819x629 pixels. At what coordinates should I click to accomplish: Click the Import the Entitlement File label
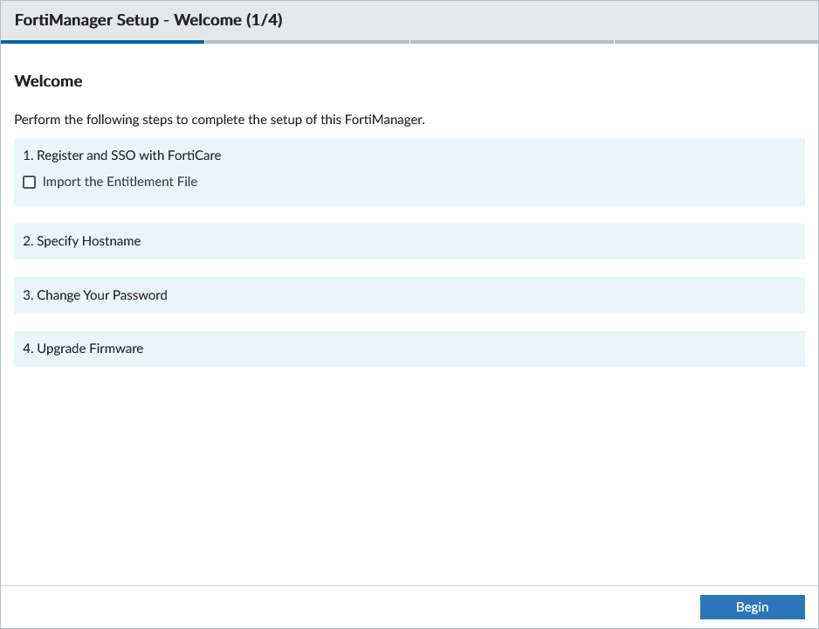coord(120,182)
